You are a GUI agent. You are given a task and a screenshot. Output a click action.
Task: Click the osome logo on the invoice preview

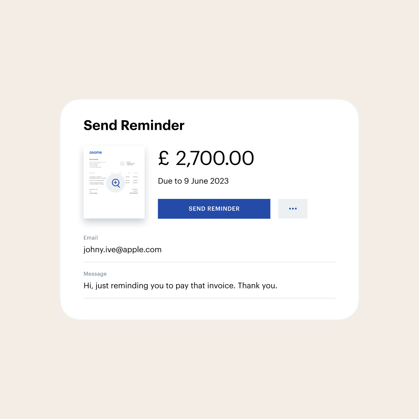[95, 152]
